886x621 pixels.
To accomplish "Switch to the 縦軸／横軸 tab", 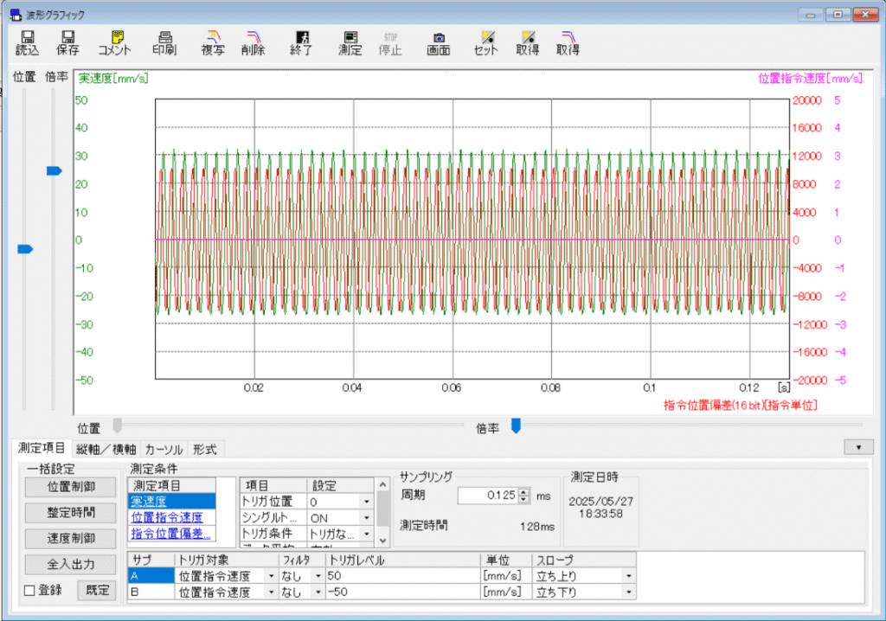I will (x=106, y=449).
